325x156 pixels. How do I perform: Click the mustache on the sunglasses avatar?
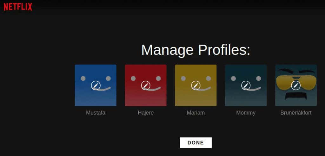click(x=296, y=96)
